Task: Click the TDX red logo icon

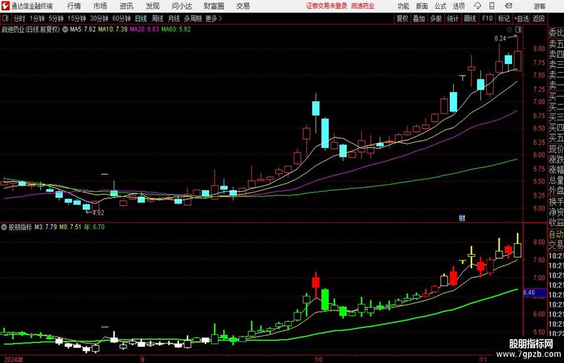Action: click(x=6, y=6)
